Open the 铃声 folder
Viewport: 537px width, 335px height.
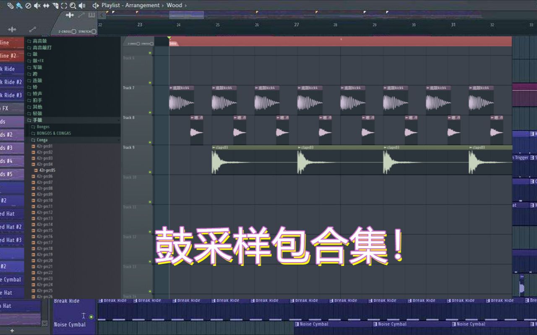click(x=35, y=93)
